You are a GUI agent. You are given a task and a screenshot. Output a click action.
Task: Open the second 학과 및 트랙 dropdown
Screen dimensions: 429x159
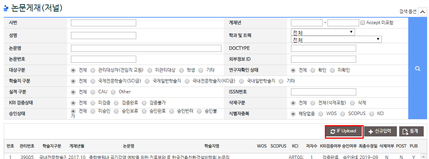(336, 39)
